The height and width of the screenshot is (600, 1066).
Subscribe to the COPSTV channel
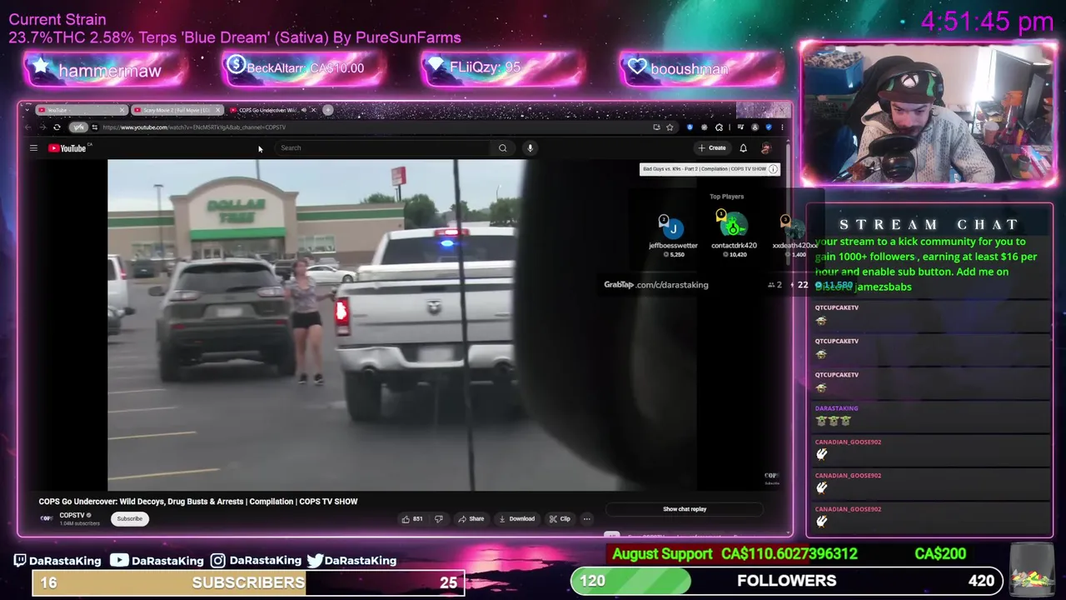tap(129, 518)
